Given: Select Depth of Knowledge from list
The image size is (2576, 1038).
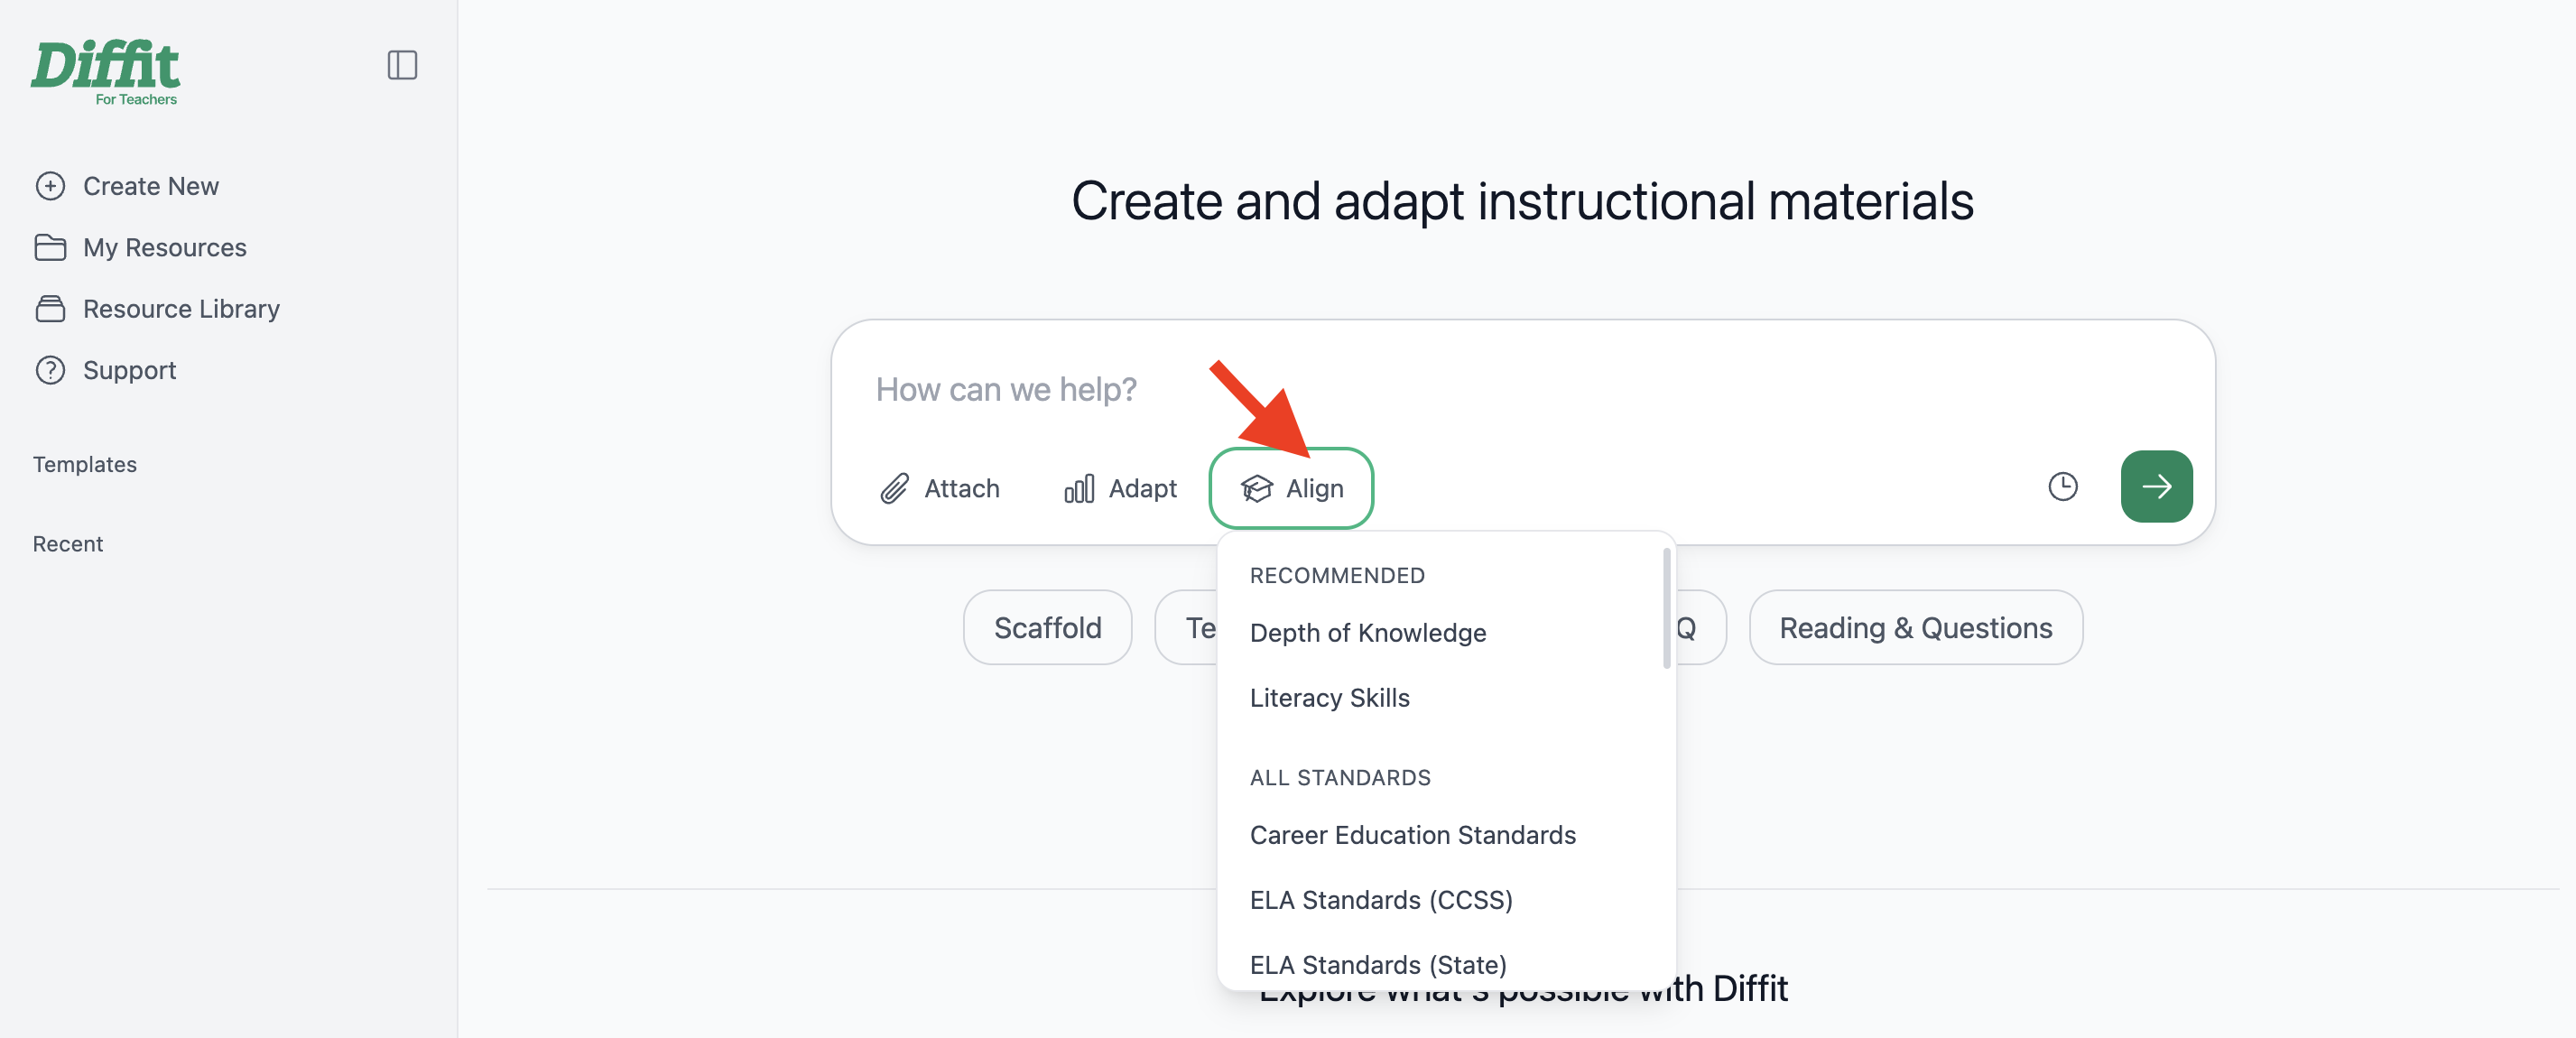Looking at the screenshot, I should point(1367,632).
